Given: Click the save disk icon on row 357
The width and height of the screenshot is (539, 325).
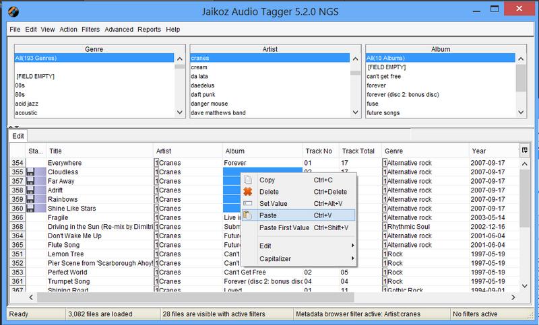Looking at the screenshot, I should pos(30,181).
